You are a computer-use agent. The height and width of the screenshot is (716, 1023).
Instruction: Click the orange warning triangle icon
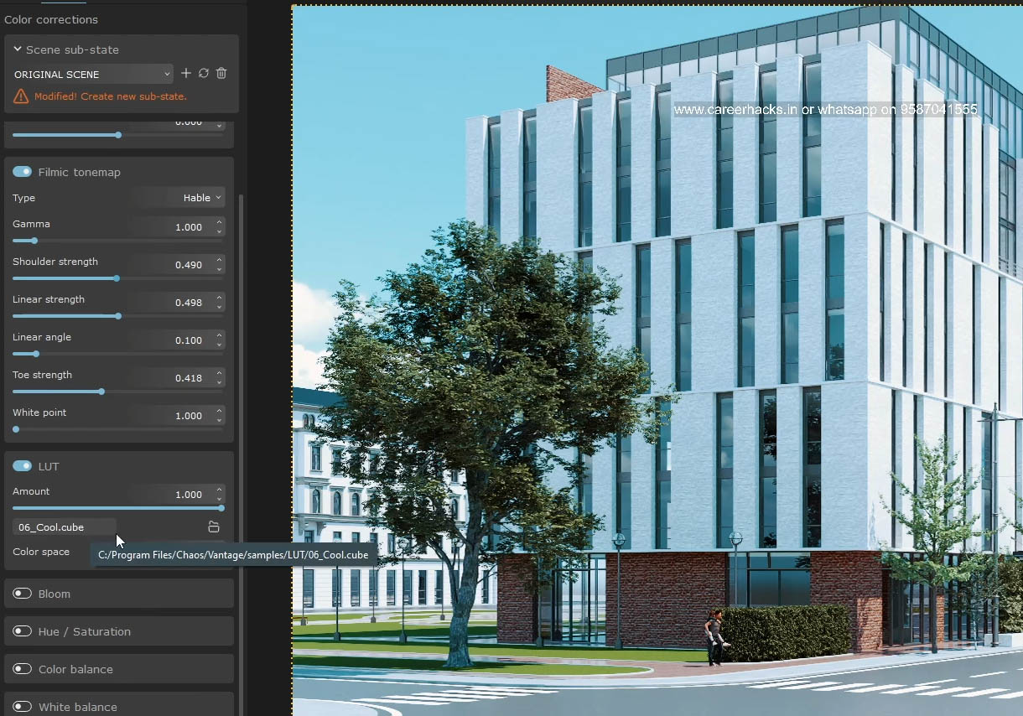click(21, 96)
